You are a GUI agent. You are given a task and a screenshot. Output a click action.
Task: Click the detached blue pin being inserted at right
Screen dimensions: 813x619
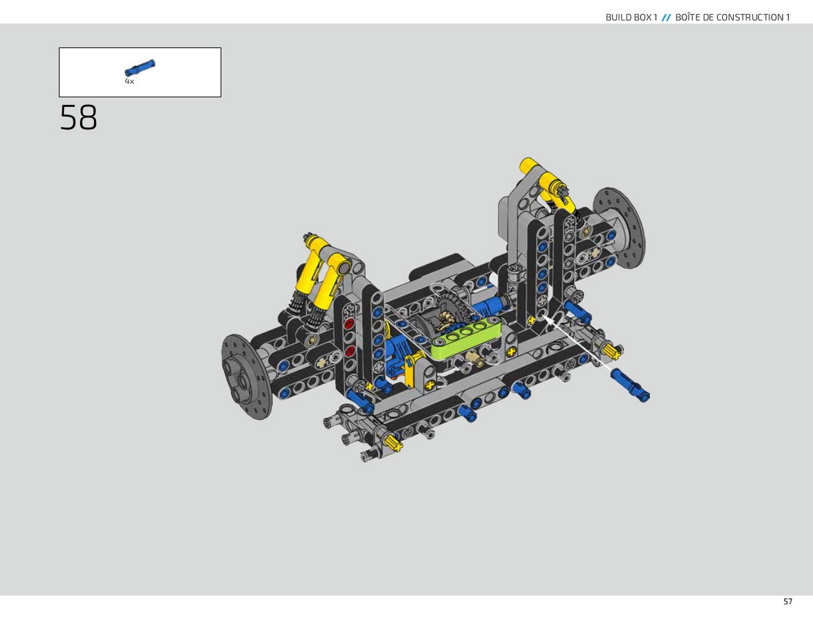630,384
